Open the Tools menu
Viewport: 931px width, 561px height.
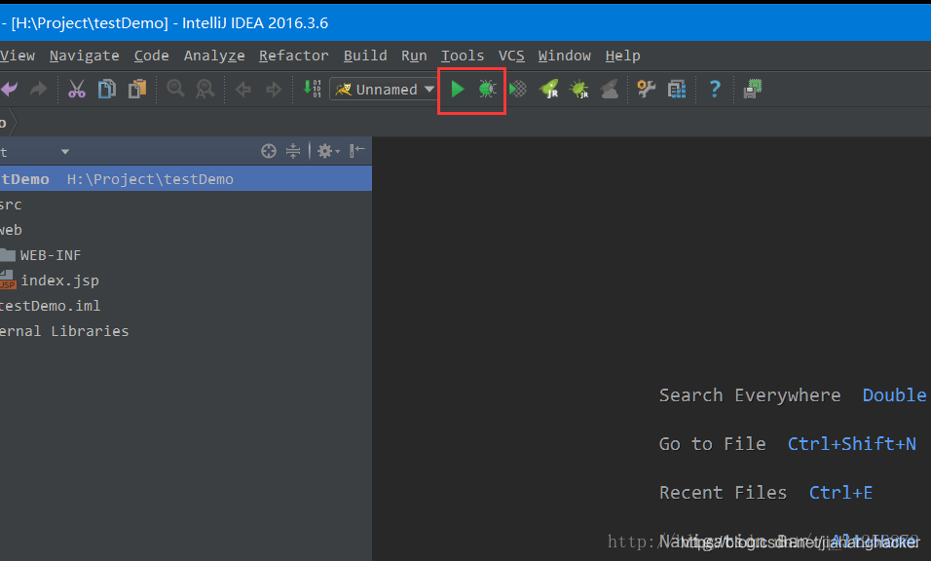(463, 56)
